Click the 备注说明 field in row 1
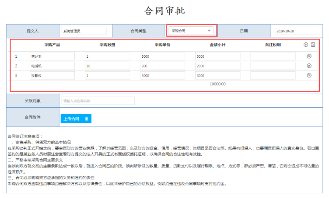This screenshot has width=329, height=198. pyautogui.click(x=273, y=57)
